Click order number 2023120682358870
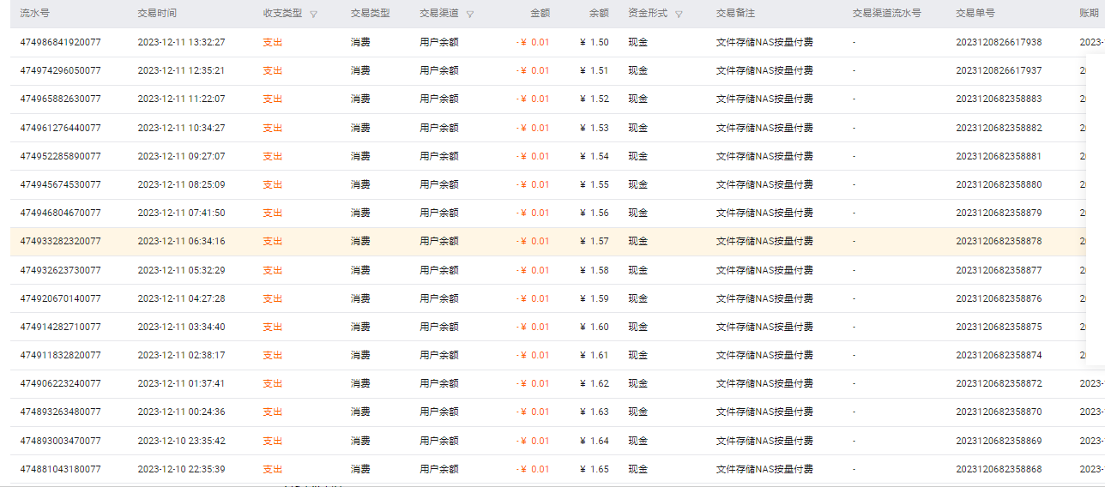Image resolution: width=1105 pixels, height=487 pixels. [x=999, y=412]
